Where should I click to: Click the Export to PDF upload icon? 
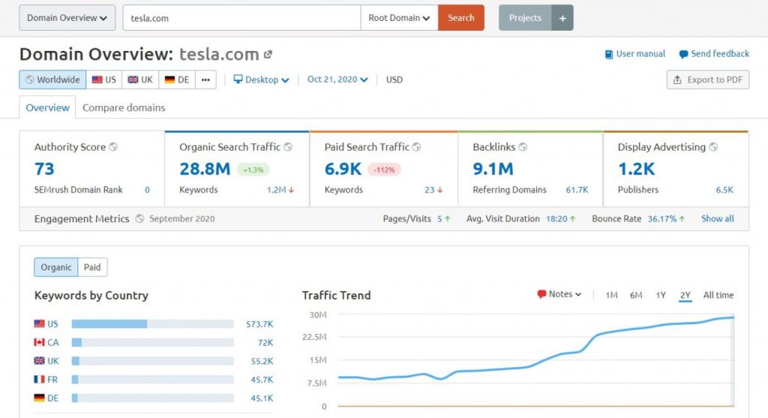pos(677,80)
